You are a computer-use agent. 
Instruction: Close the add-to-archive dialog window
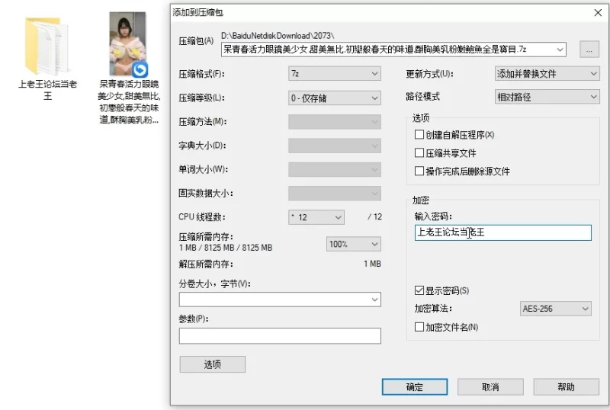point(597,12)
